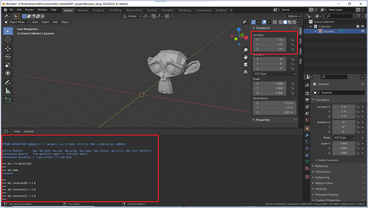Viewport: 368px width, 208px height.
Task: Click Dimensions X 2.73 m field
Action: (x=275, y=103)
